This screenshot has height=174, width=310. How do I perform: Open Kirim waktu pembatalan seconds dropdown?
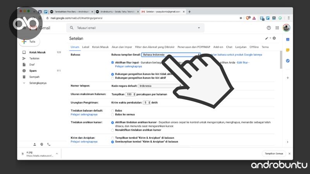(147, 102)
